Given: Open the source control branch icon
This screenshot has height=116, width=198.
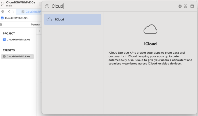Looking at the screenshot, I should [x=3, y=4].
